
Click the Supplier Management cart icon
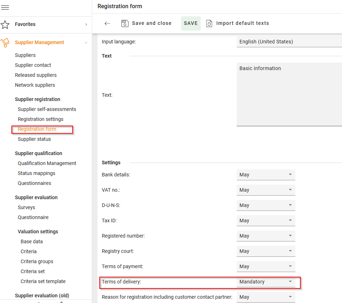pos(5,43)
